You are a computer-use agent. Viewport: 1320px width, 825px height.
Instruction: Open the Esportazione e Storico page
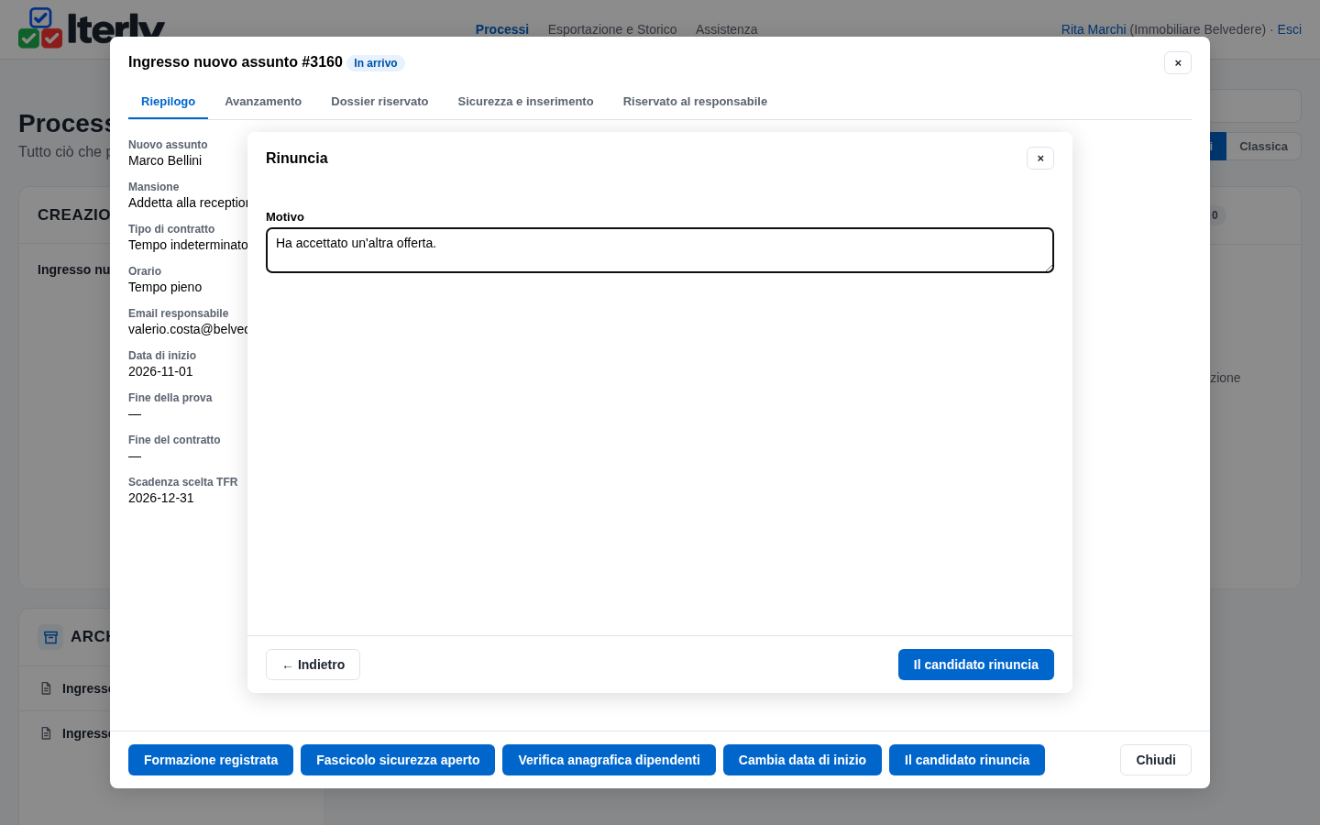click(x=612, y=29)
